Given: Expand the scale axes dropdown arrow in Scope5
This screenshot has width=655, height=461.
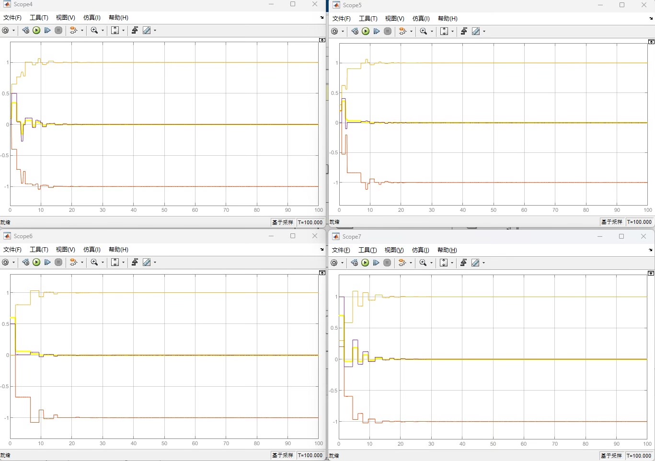Looking at the screenshot, I should point(452,31).
